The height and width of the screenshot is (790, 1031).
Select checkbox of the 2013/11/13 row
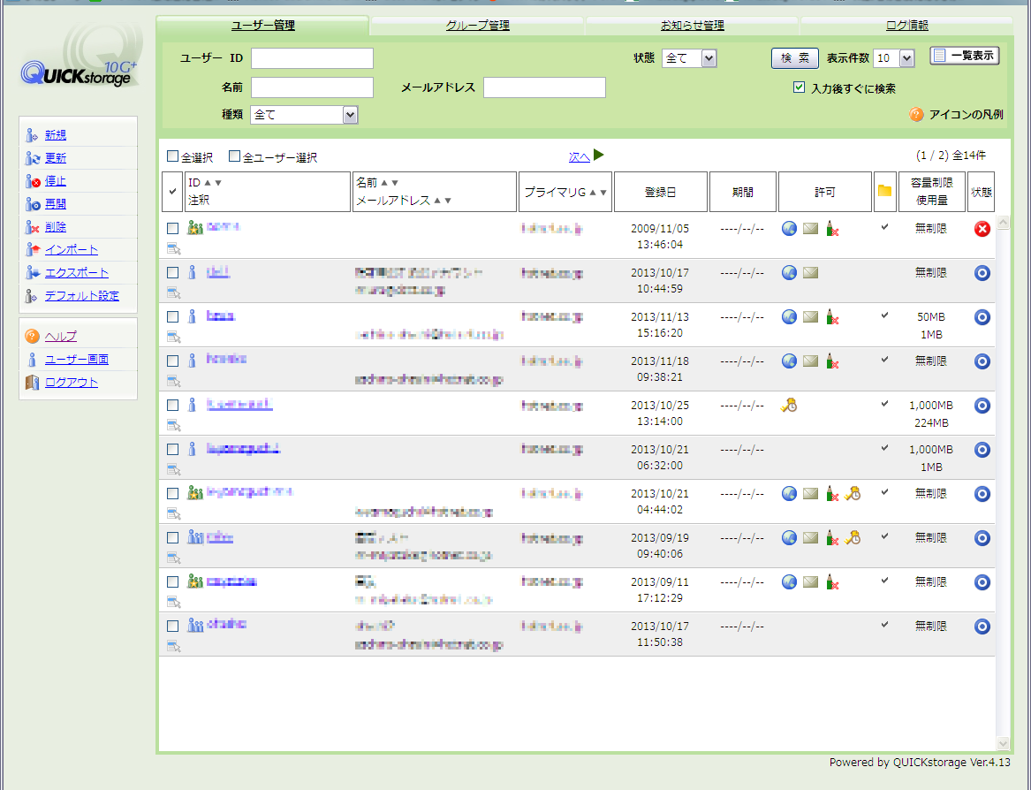173,316
